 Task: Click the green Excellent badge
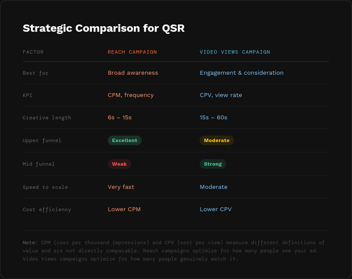(x=124, y=140)
